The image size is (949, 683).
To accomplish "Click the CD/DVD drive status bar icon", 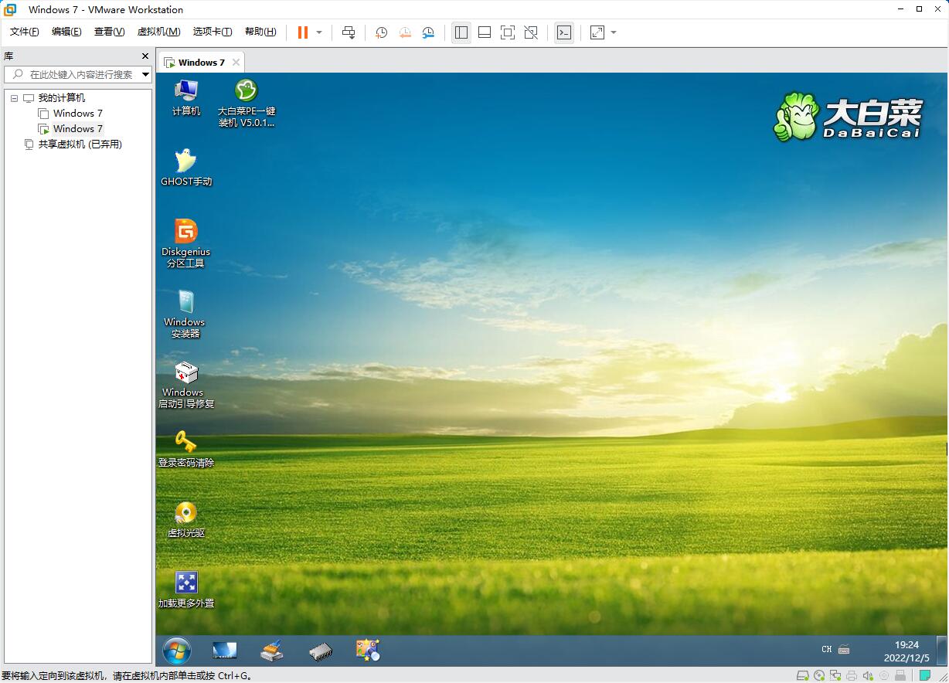I will (820, 675).
